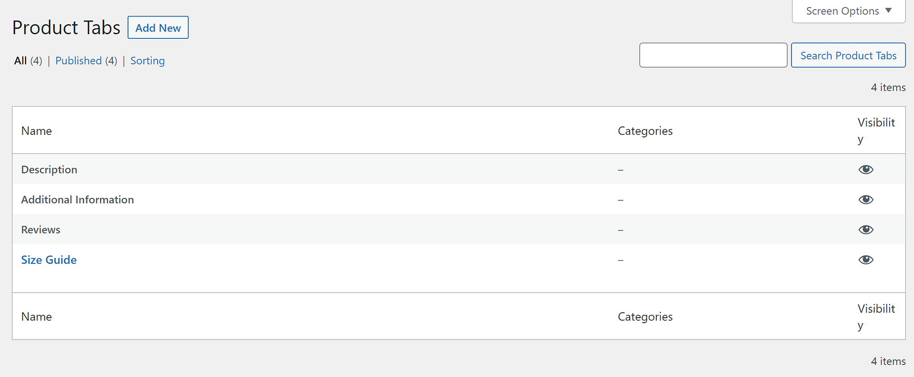Hide the Additional Information tab
The image size is (914, 377).
[x=866, y=199]
